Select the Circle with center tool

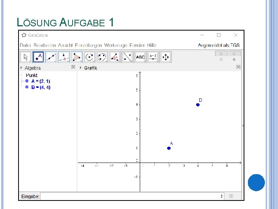pyautogui.click(x=89, y=57)
